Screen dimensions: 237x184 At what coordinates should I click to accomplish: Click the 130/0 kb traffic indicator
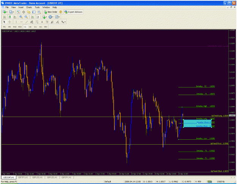(x=221, y=182)
